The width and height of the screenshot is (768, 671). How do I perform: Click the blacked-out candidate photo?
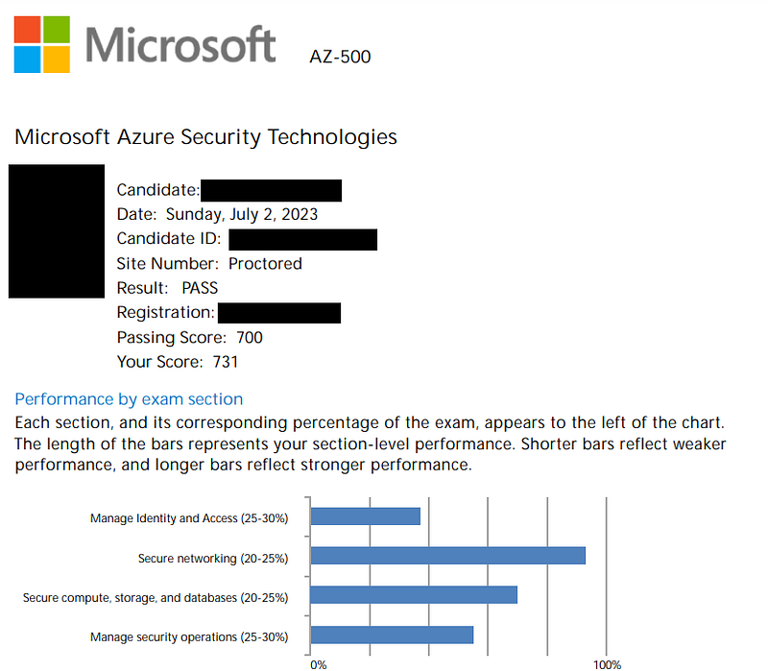click(57, 231)
